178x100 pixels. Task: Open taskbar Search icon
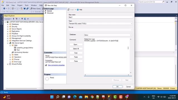58,97
